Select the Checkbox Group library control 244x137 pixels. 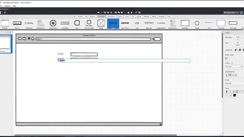41,24
